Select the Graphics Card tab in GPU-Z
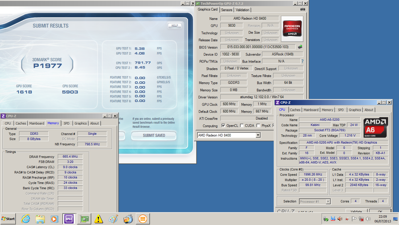 pyautogui.click(x=208, y=9)
